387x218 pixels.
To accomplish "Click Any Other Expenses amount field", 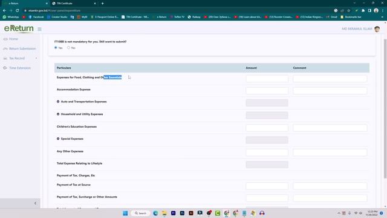I will 267,152.
